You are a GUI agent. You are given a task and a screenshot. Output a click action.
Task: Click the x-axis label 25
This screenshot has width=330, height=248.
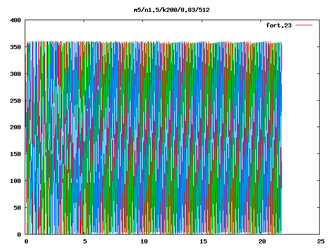coord(321,241)
